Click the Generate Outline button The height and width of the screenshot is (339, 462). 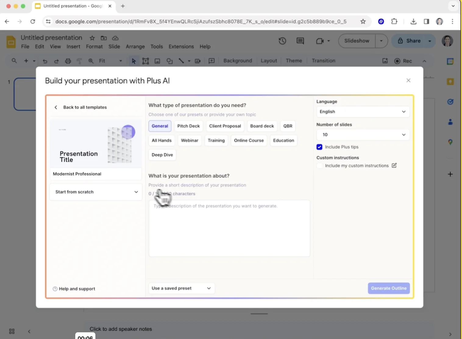(389, 288)
